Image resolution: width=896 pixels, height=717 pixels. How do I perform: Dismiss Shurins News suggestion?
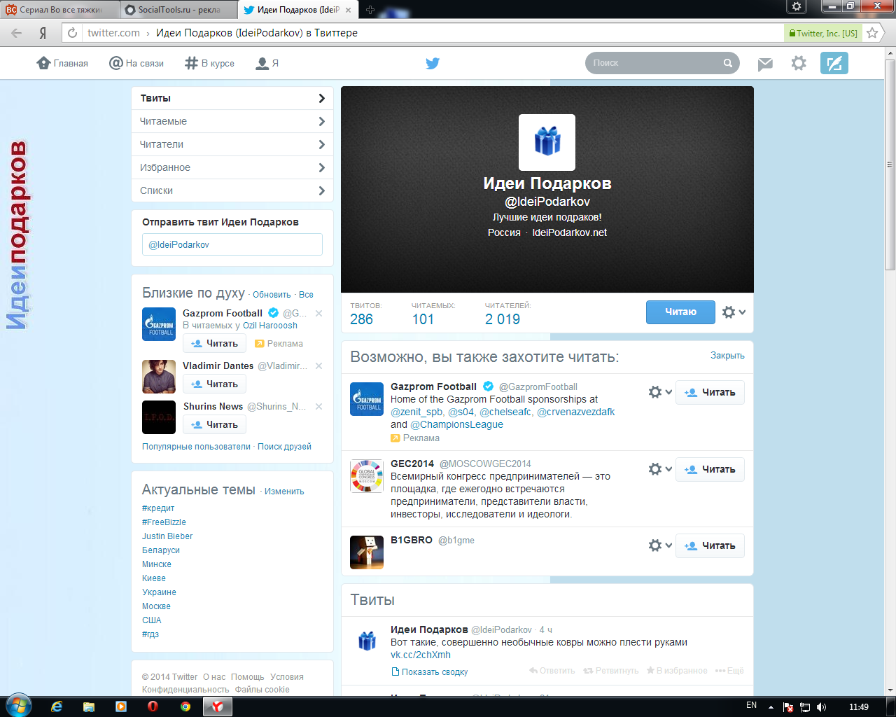click(318, 406)
